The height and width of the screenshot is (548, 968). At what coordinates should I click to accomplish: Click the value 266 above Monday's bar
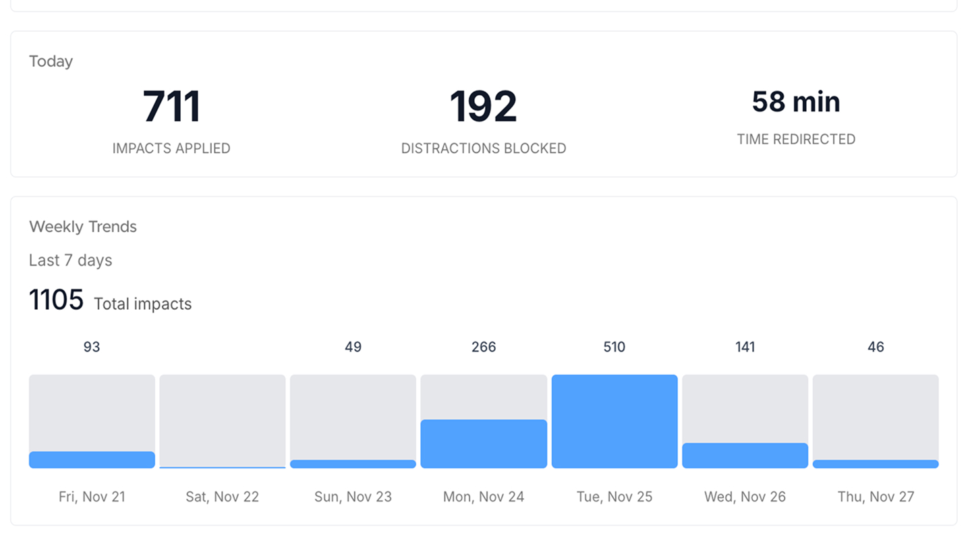(483, 347)
